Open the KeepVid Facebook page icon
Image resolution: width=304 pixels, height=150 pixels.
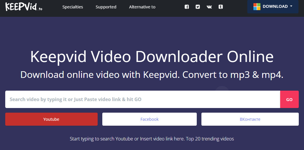click(187, 7)
